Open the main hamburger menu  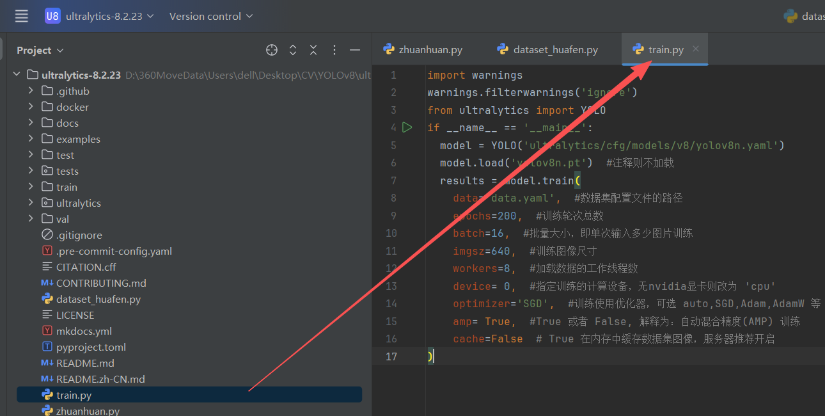[22, 16]
